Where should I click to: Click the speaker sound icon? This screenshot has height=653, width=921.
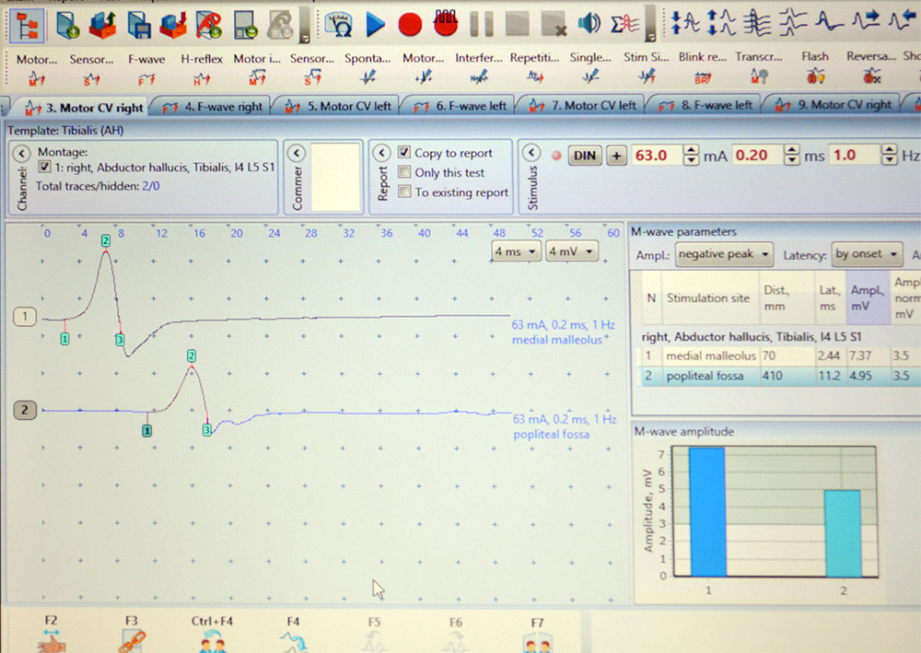589,24
